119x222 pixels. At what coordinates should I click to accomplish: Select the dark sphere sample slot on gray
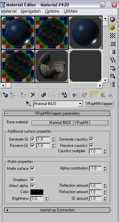(x=85, y=33)
